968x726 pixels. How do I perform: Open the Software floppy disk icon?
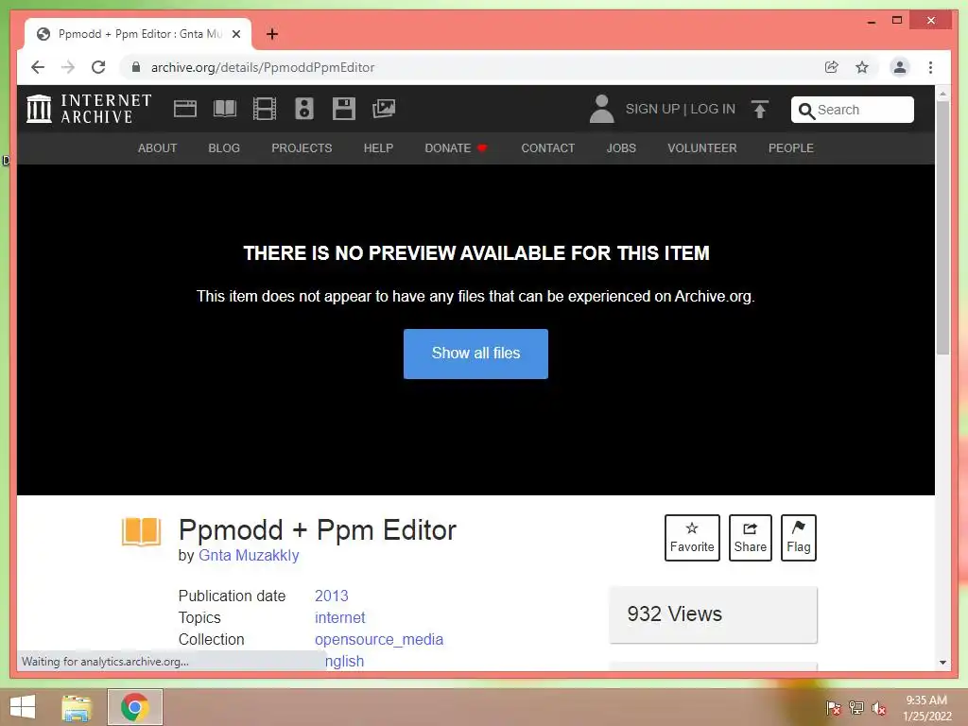(x=344, y=109)
